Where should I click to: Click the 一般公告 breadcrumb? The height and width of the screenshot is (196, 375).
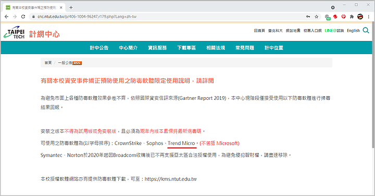(x=65, y=63)
